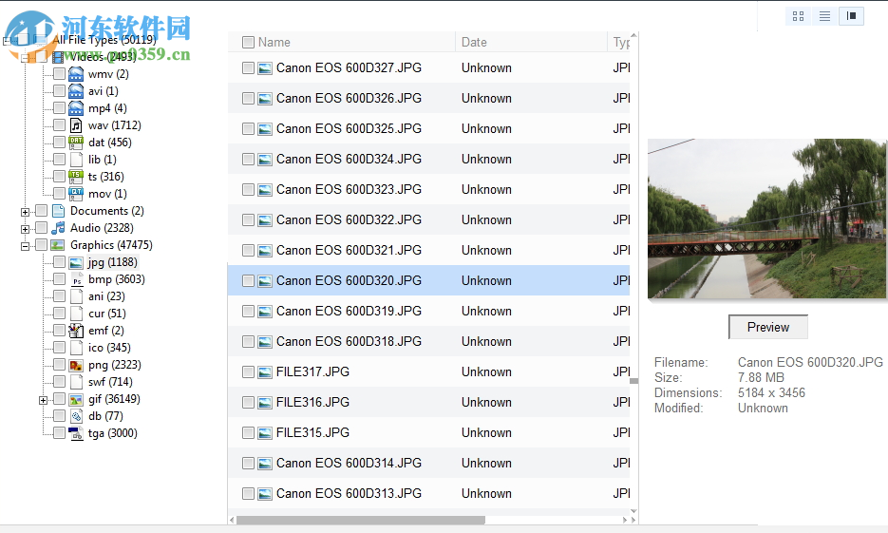
Task: Sort files by the Date column header
Action: pyautogui.click(x=474, y=42)
